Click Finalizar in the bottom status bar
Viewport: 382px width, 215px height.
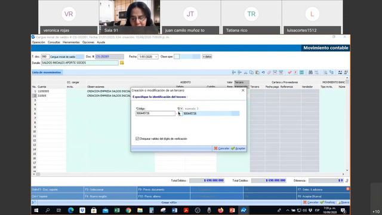pyautogui.click(x=328, y=202)
